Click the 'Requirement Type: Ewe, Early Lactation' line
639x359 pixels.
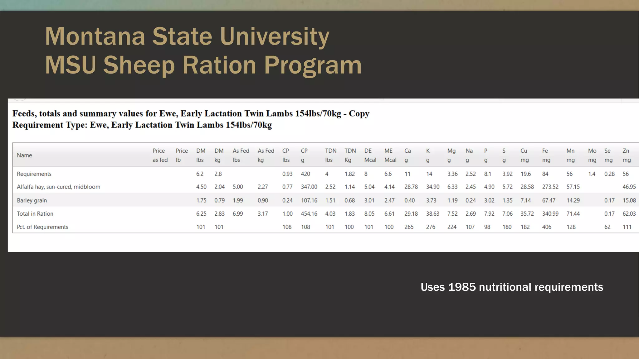(x=142, y=125)
